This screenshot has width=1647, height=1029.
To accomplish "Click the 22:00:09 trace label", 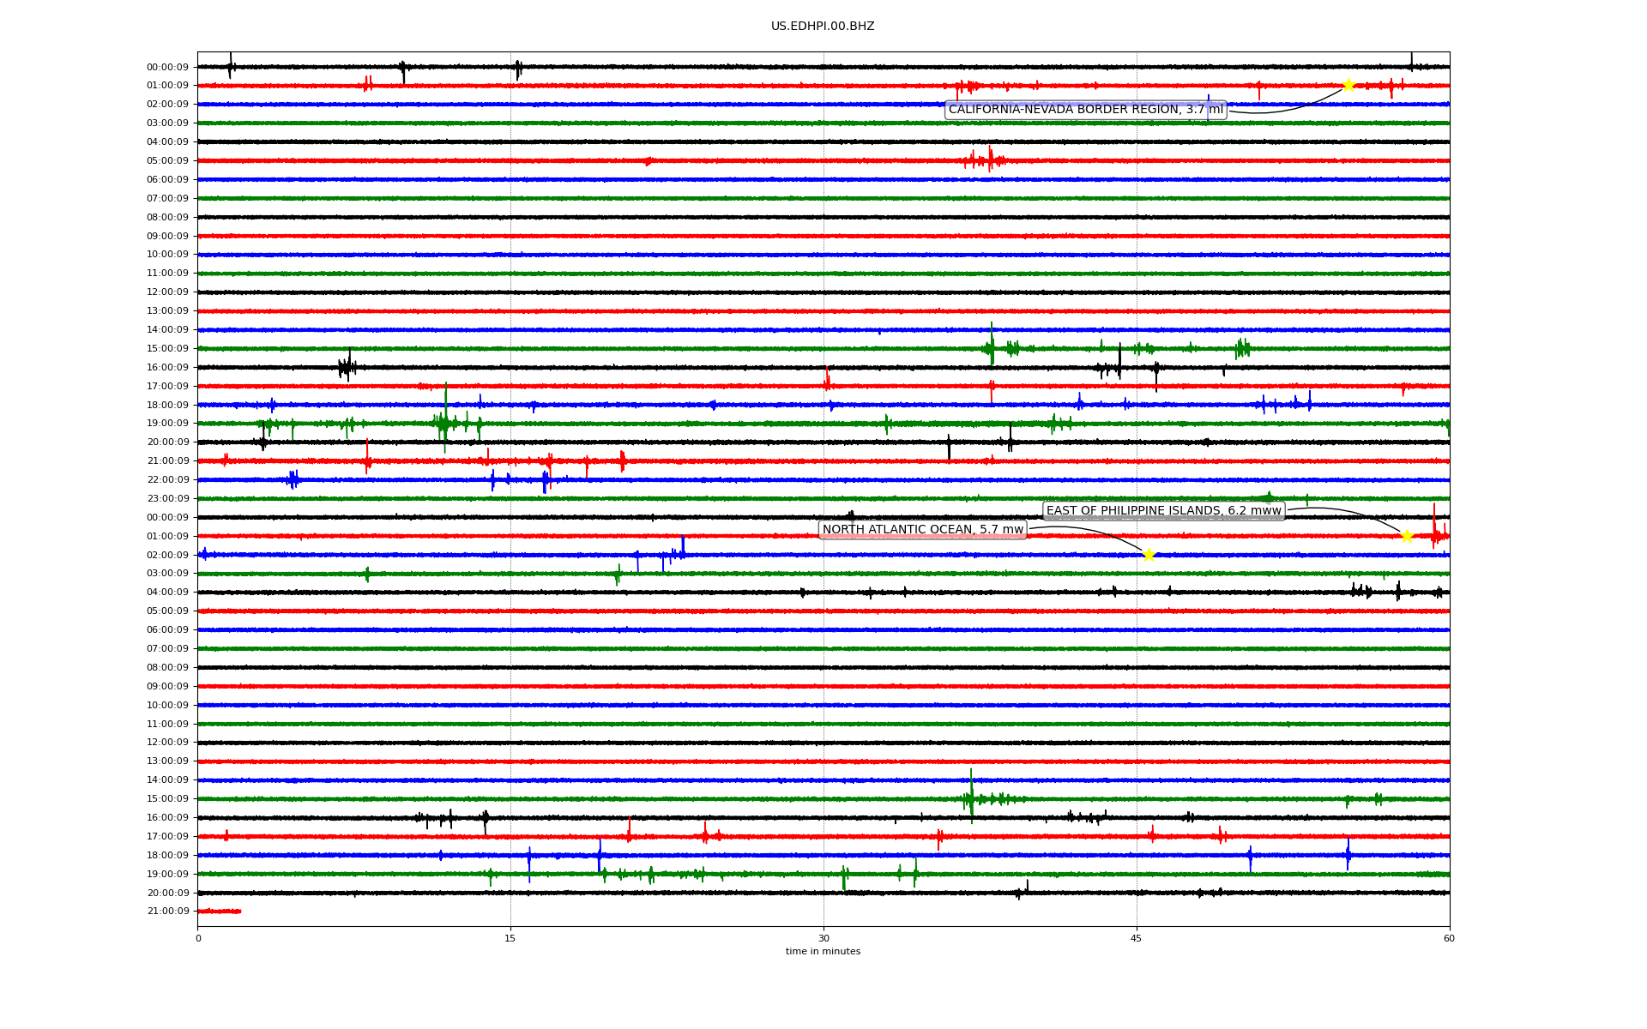I will tap(167, 480).
